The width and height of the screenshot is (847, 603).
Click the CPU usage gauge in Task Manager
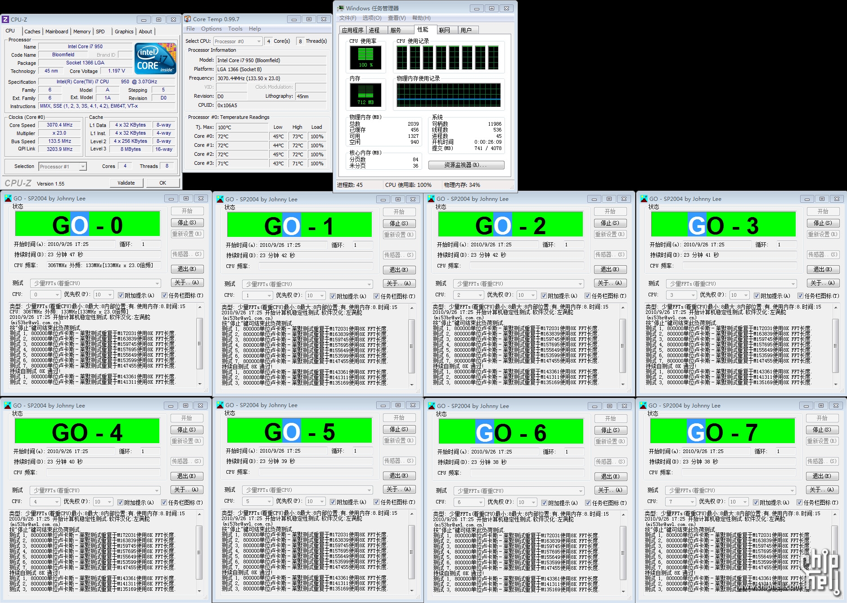tap(365, 57)
